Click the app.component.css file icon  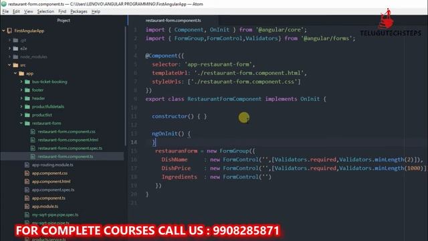pyautogui.click(x=27, y=173)
